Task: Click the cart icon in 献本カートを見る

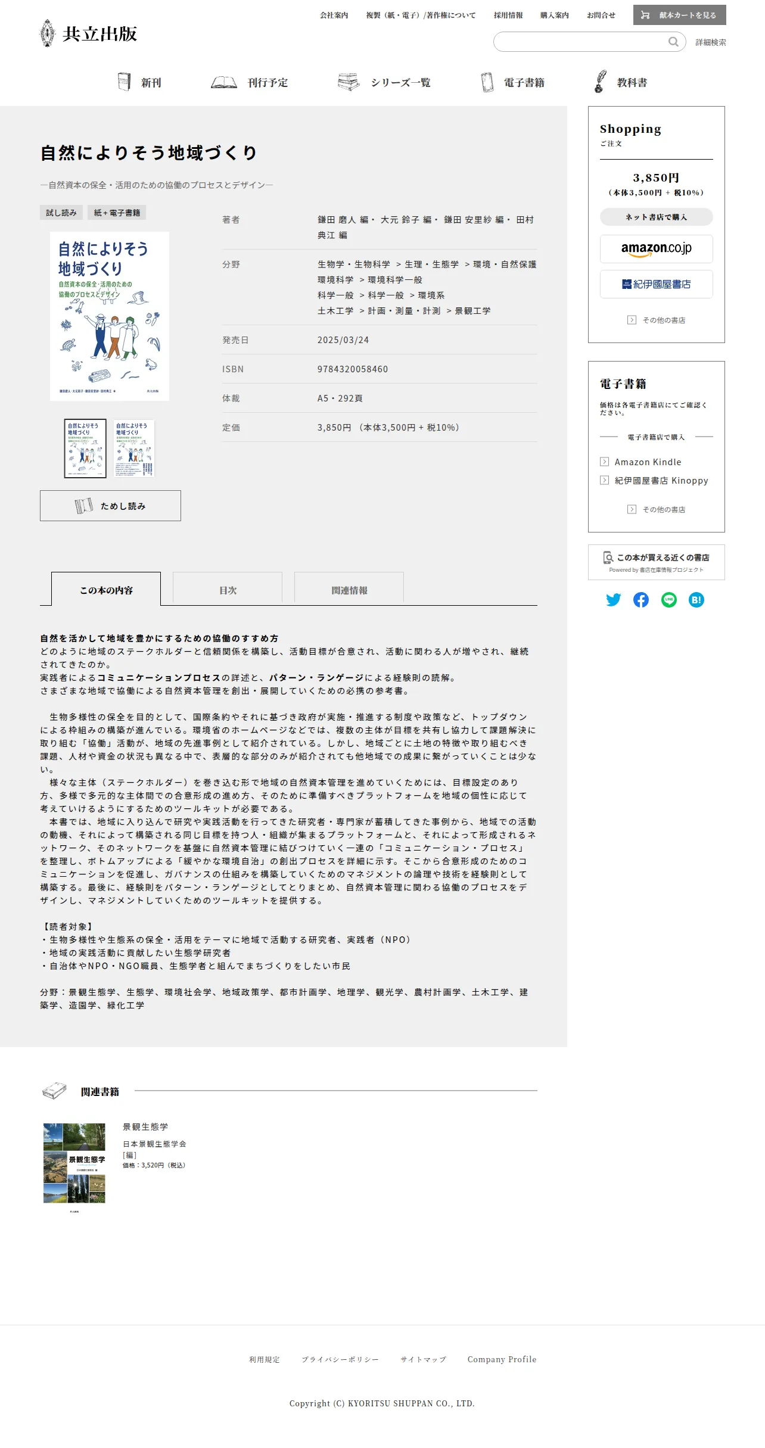Action: click(645, 15)
